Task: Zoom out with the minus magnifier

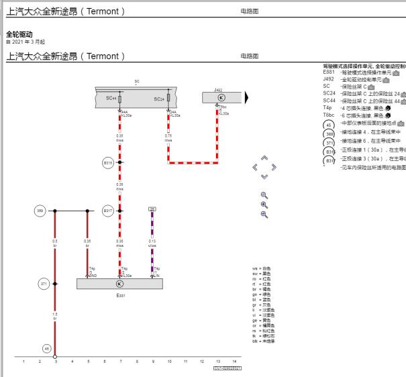Action: tap(264, 215)
